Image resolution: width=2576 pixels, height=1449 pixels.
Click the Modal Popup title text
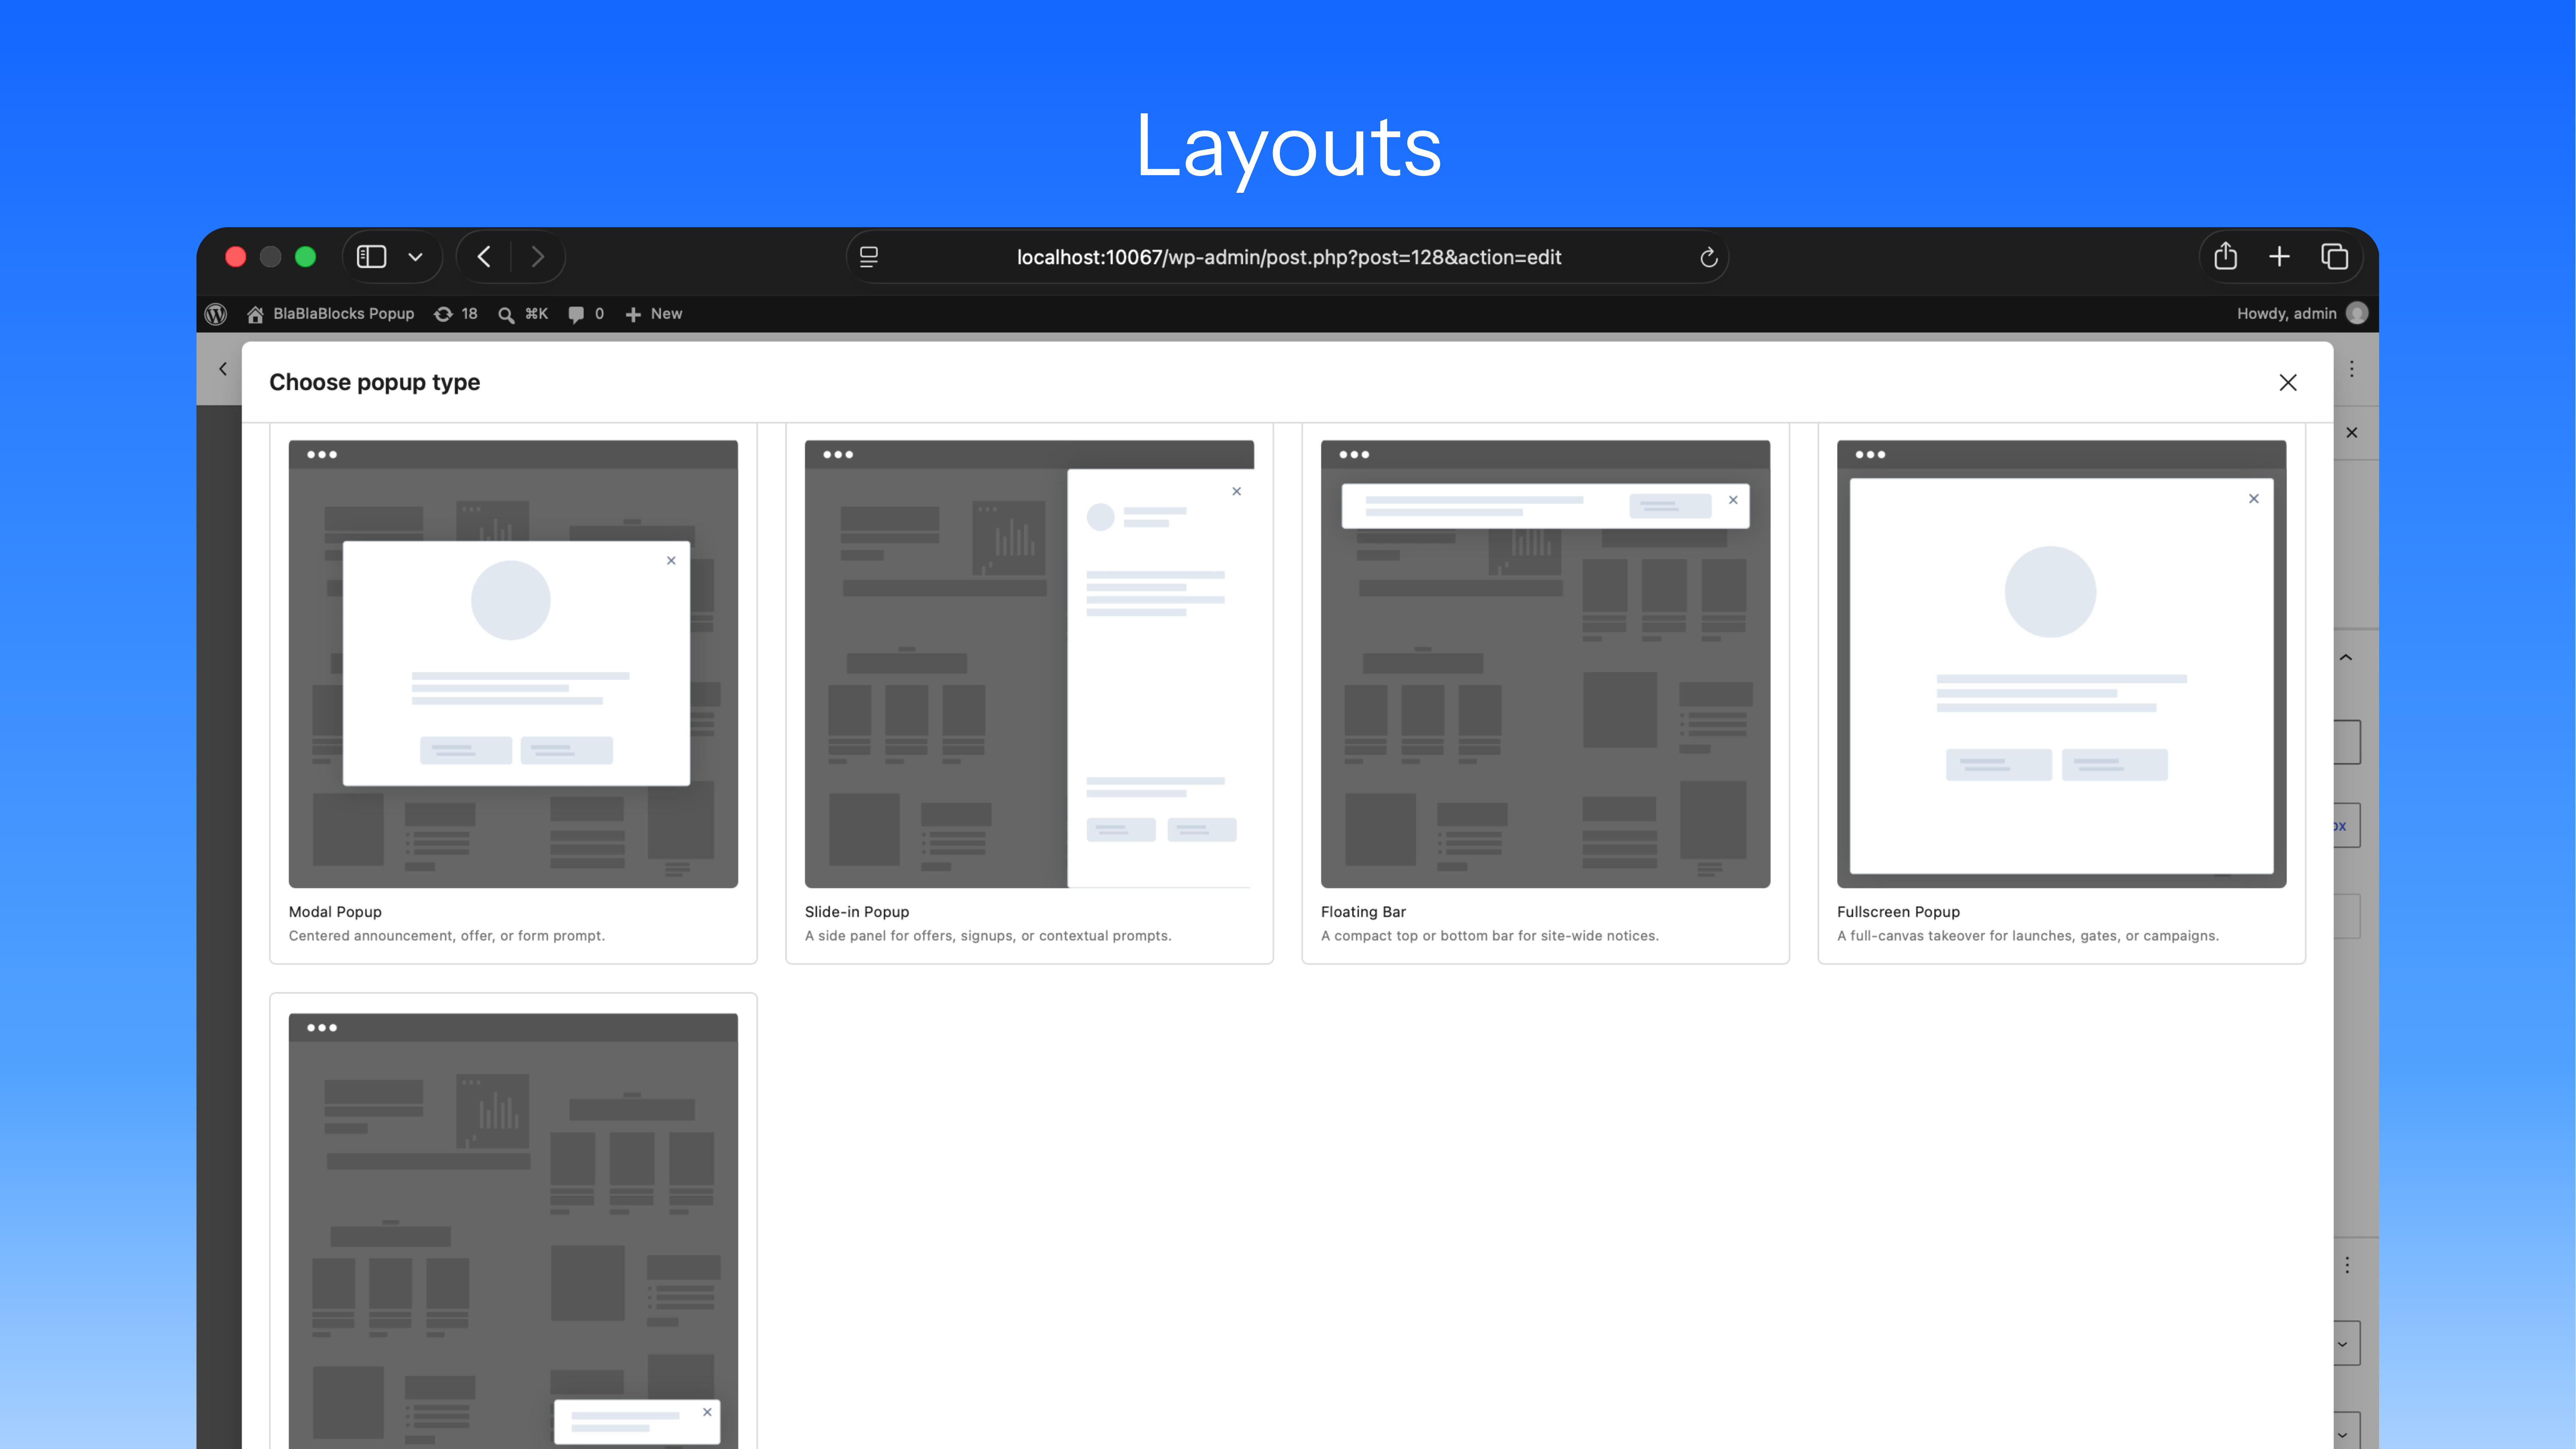click(335, 911)
